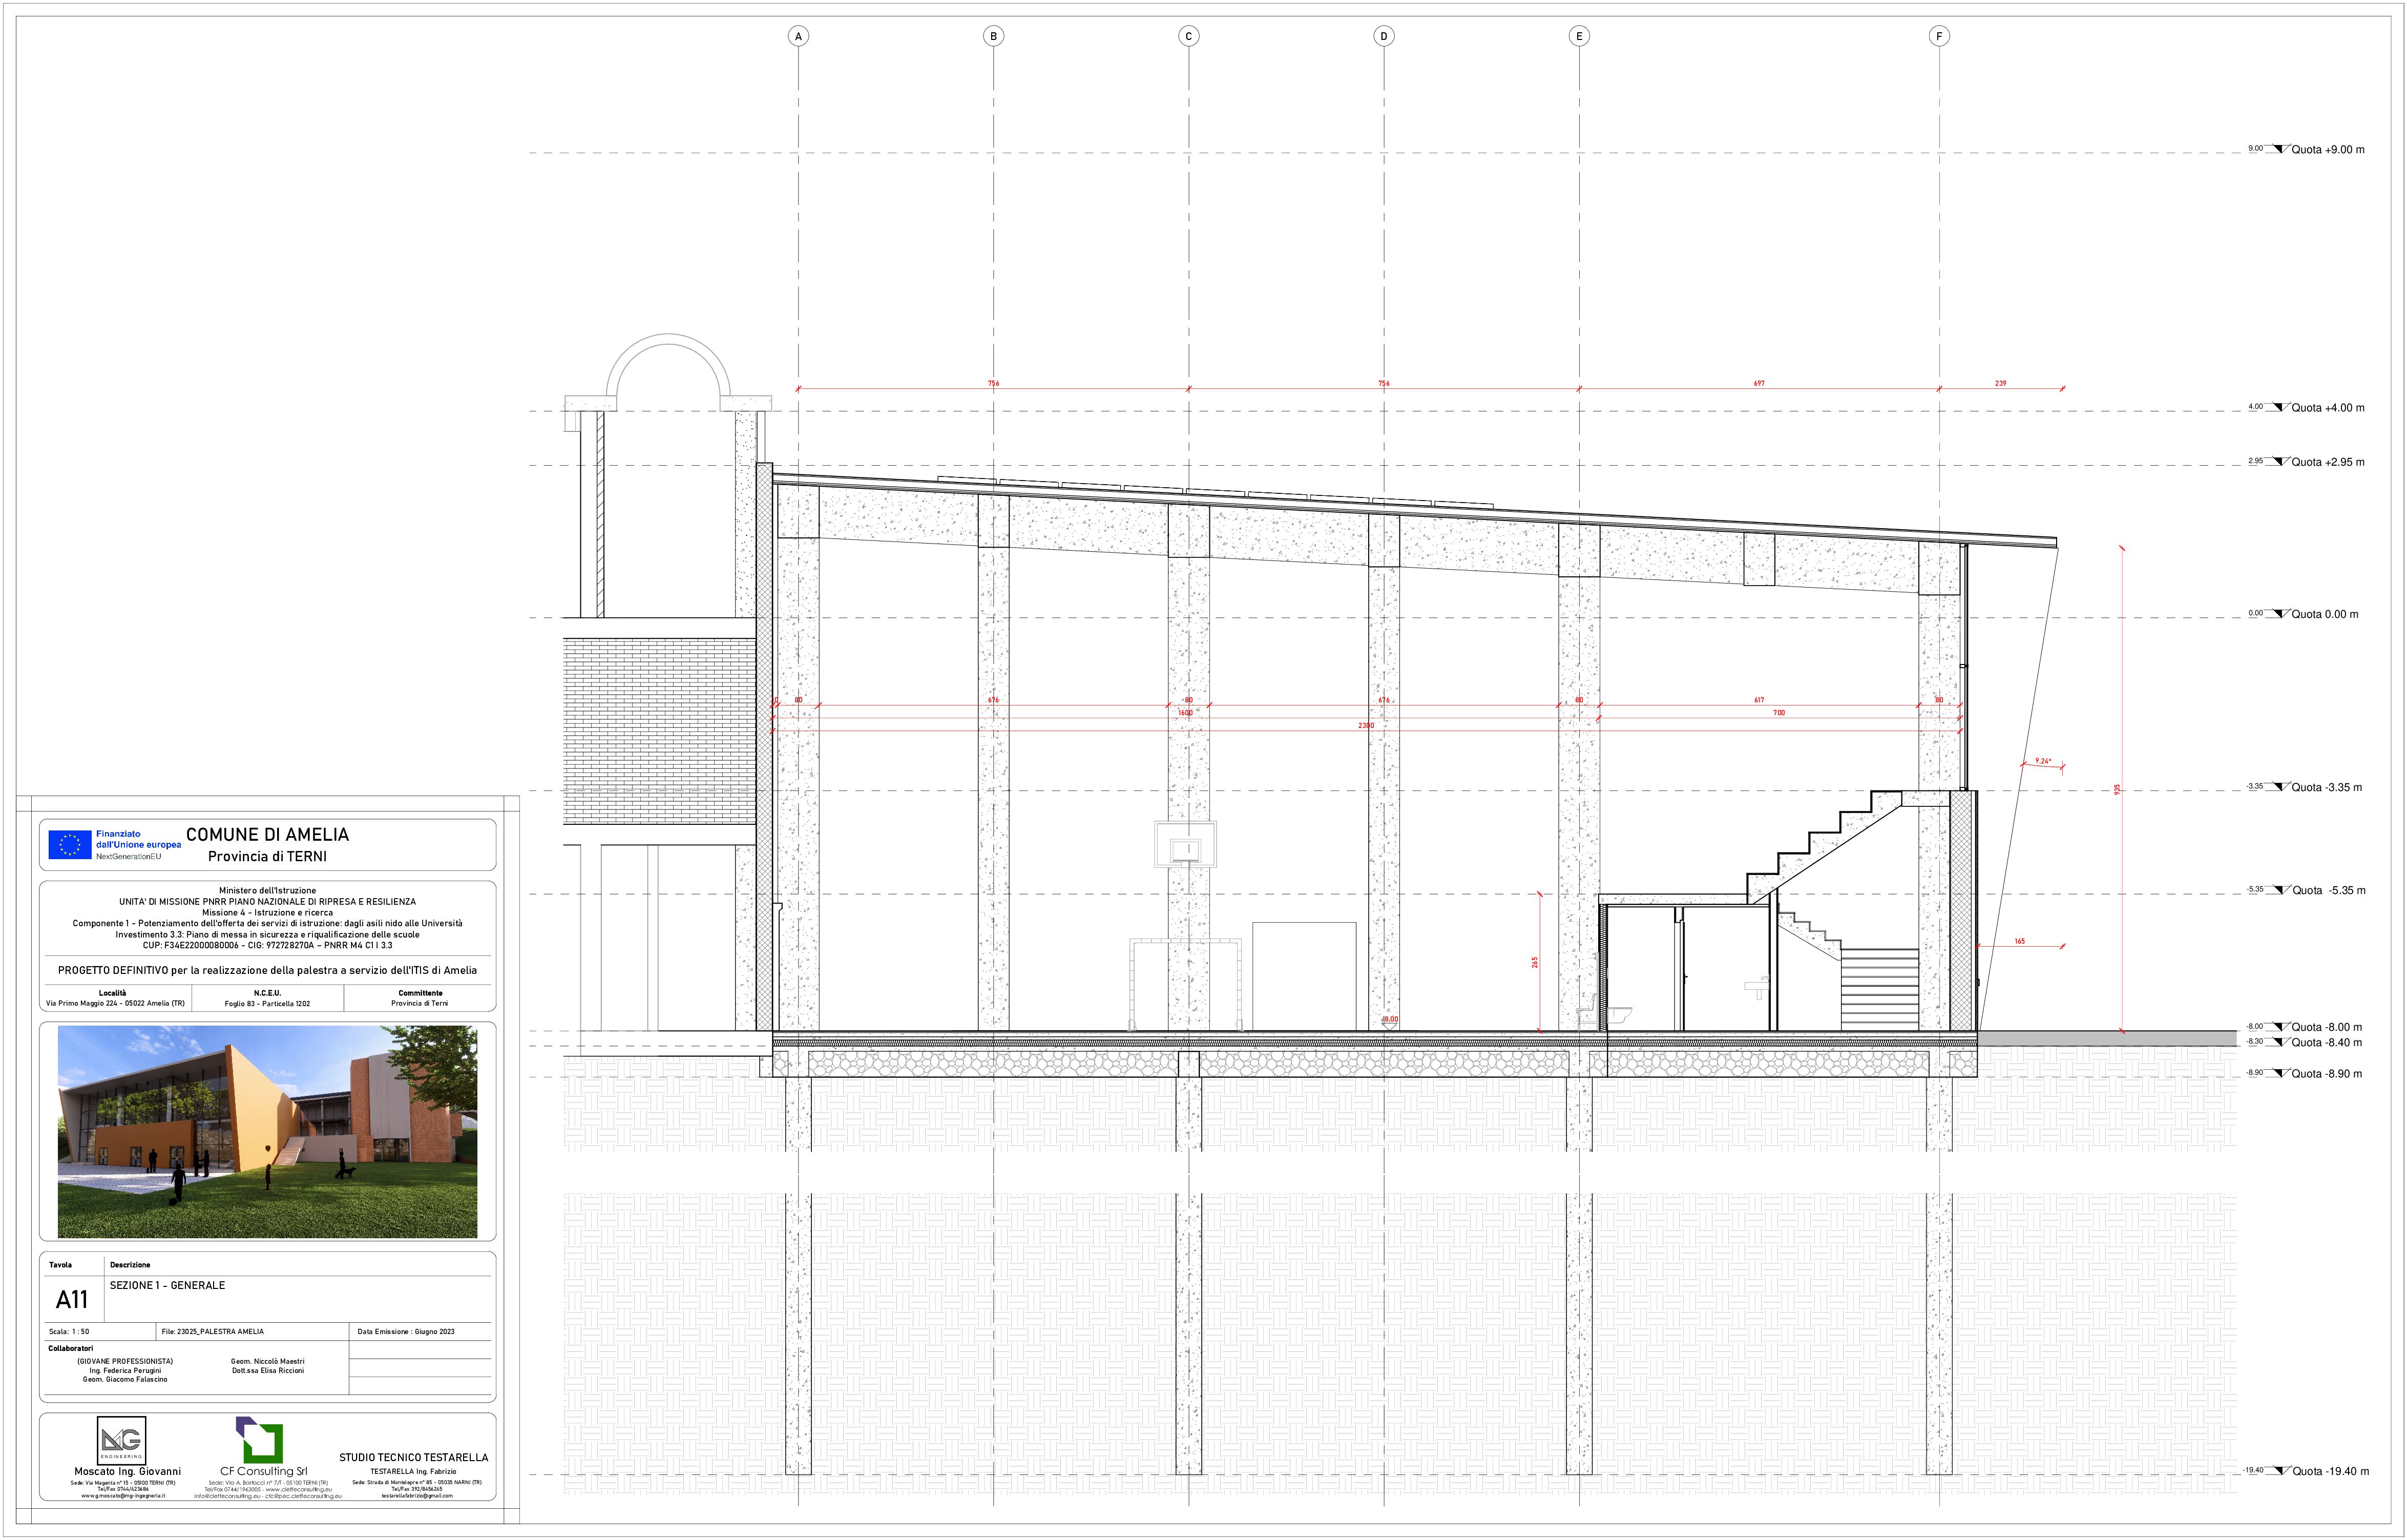Click the Provincia di TERNI subtitle
This screenshot has height=1540, width=2407.
pyautogui.click(x=267, y=856)
